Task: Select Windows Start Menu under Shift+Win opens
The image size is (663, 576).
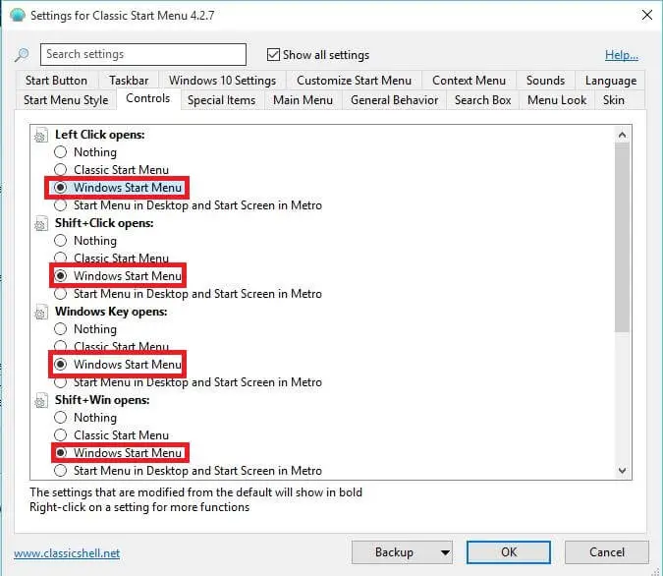Action: click(x=61, y=453)
